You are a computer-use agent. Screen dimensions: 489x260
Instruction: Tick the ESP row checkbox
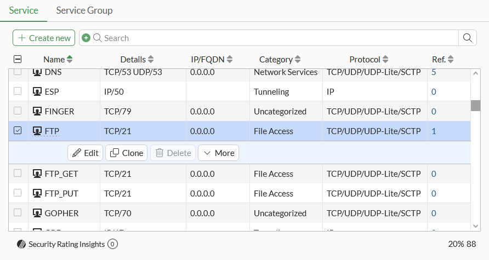click(18, 91)
